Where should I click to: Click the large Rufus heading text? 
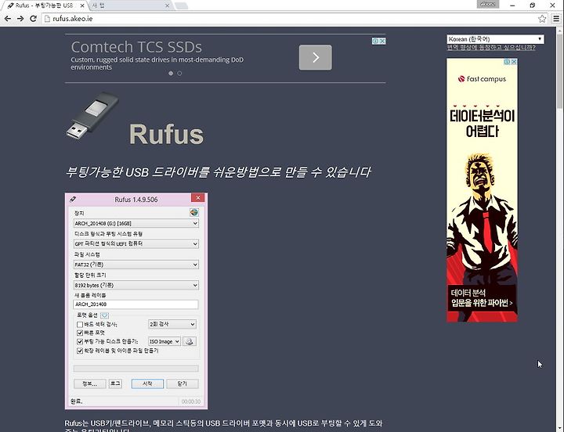(x=166, y=135)
